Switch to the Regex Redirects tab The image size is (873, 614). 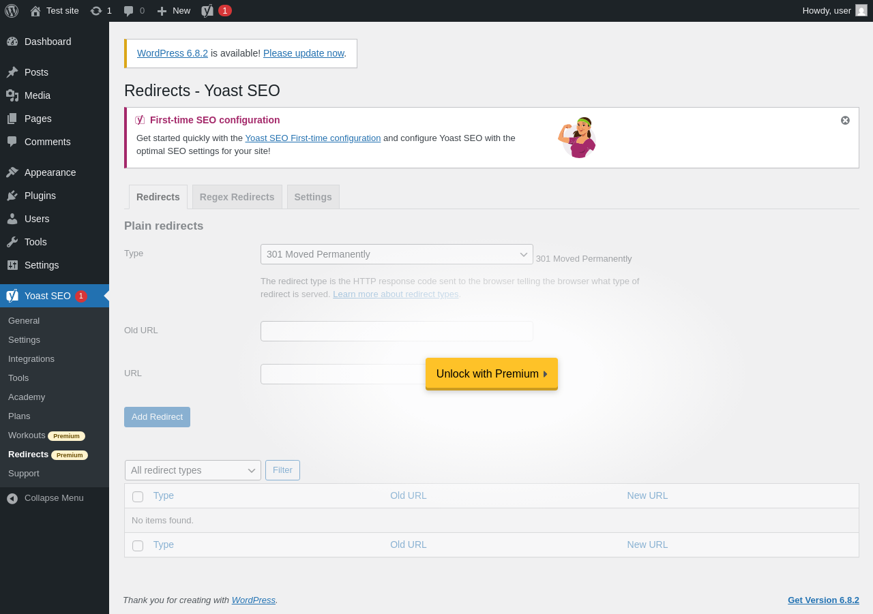pyautogui.click(x=237, y=197)
